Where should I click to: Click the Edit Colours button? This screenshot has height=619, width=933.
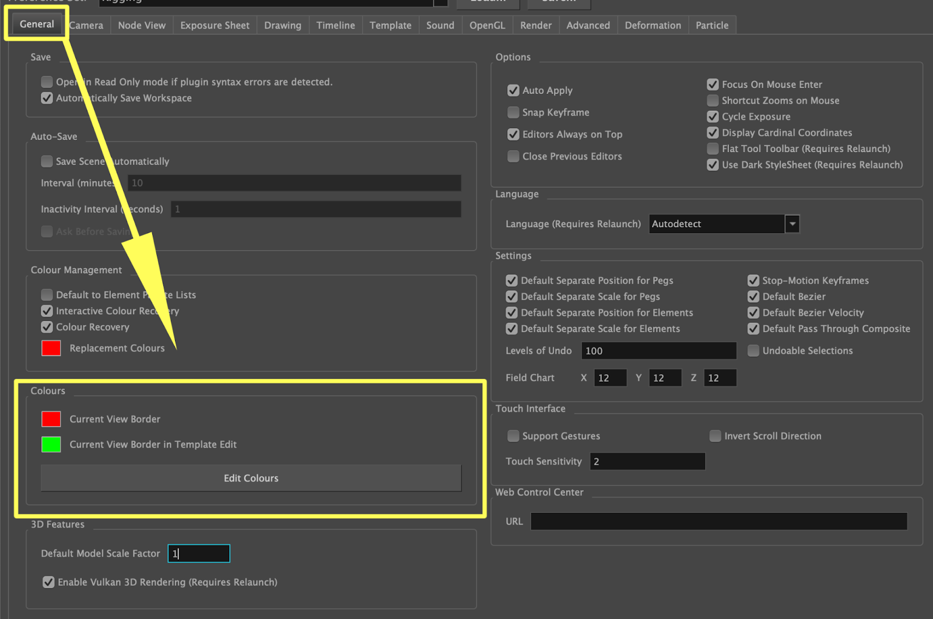click(251, 478)
